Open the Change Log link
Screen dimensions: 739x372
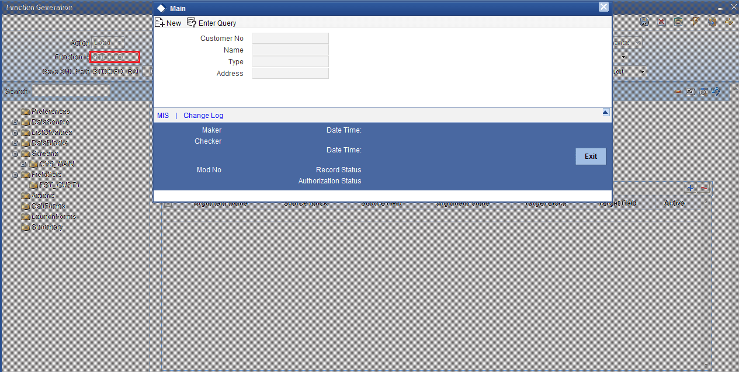[203, 116]
